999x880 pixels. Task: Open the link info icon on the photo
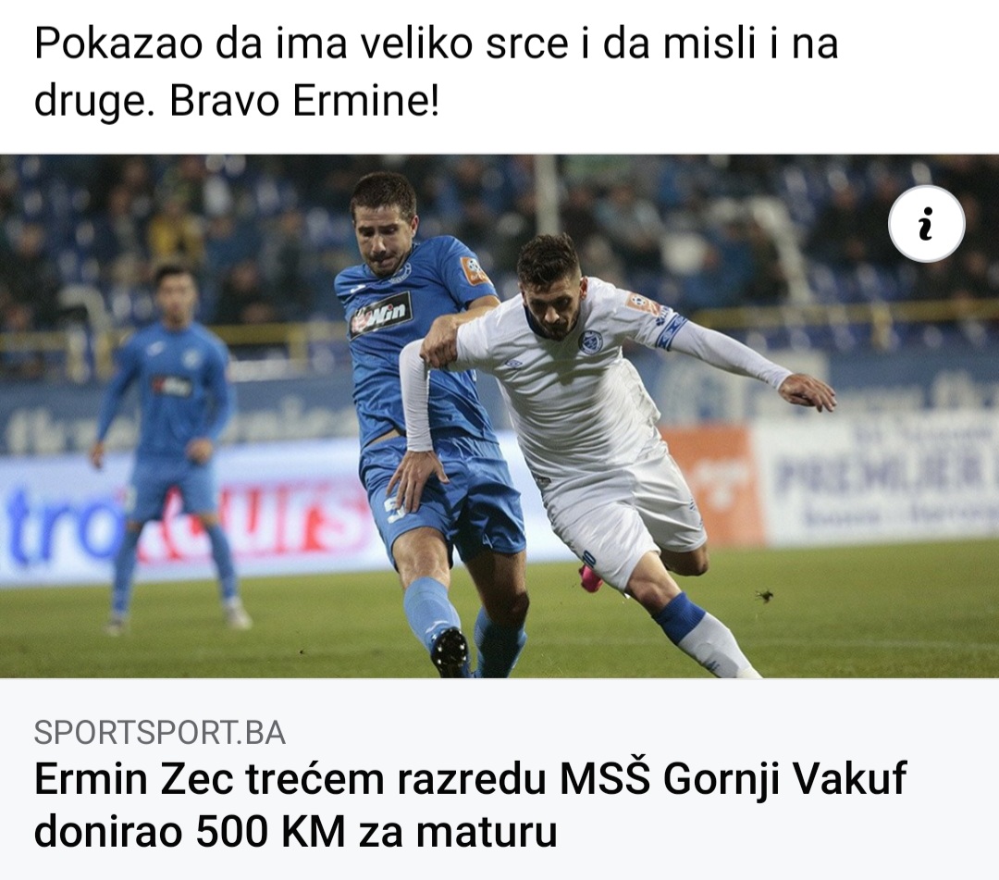point(926,224)
